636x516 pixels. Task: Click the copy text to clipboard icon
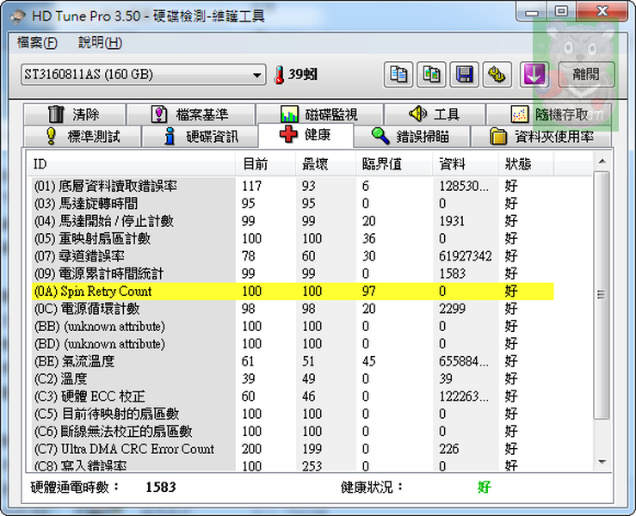click(398, 75)
